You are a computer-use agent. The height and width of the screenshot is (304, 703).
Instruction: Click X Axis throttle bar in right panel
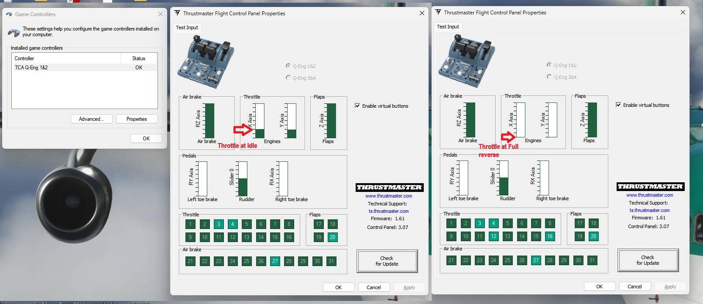click(520, 120)
